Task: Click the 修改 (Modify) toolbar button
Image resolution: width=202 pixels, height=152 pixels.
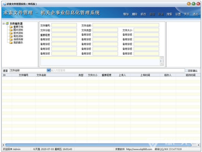Action: 143,14
